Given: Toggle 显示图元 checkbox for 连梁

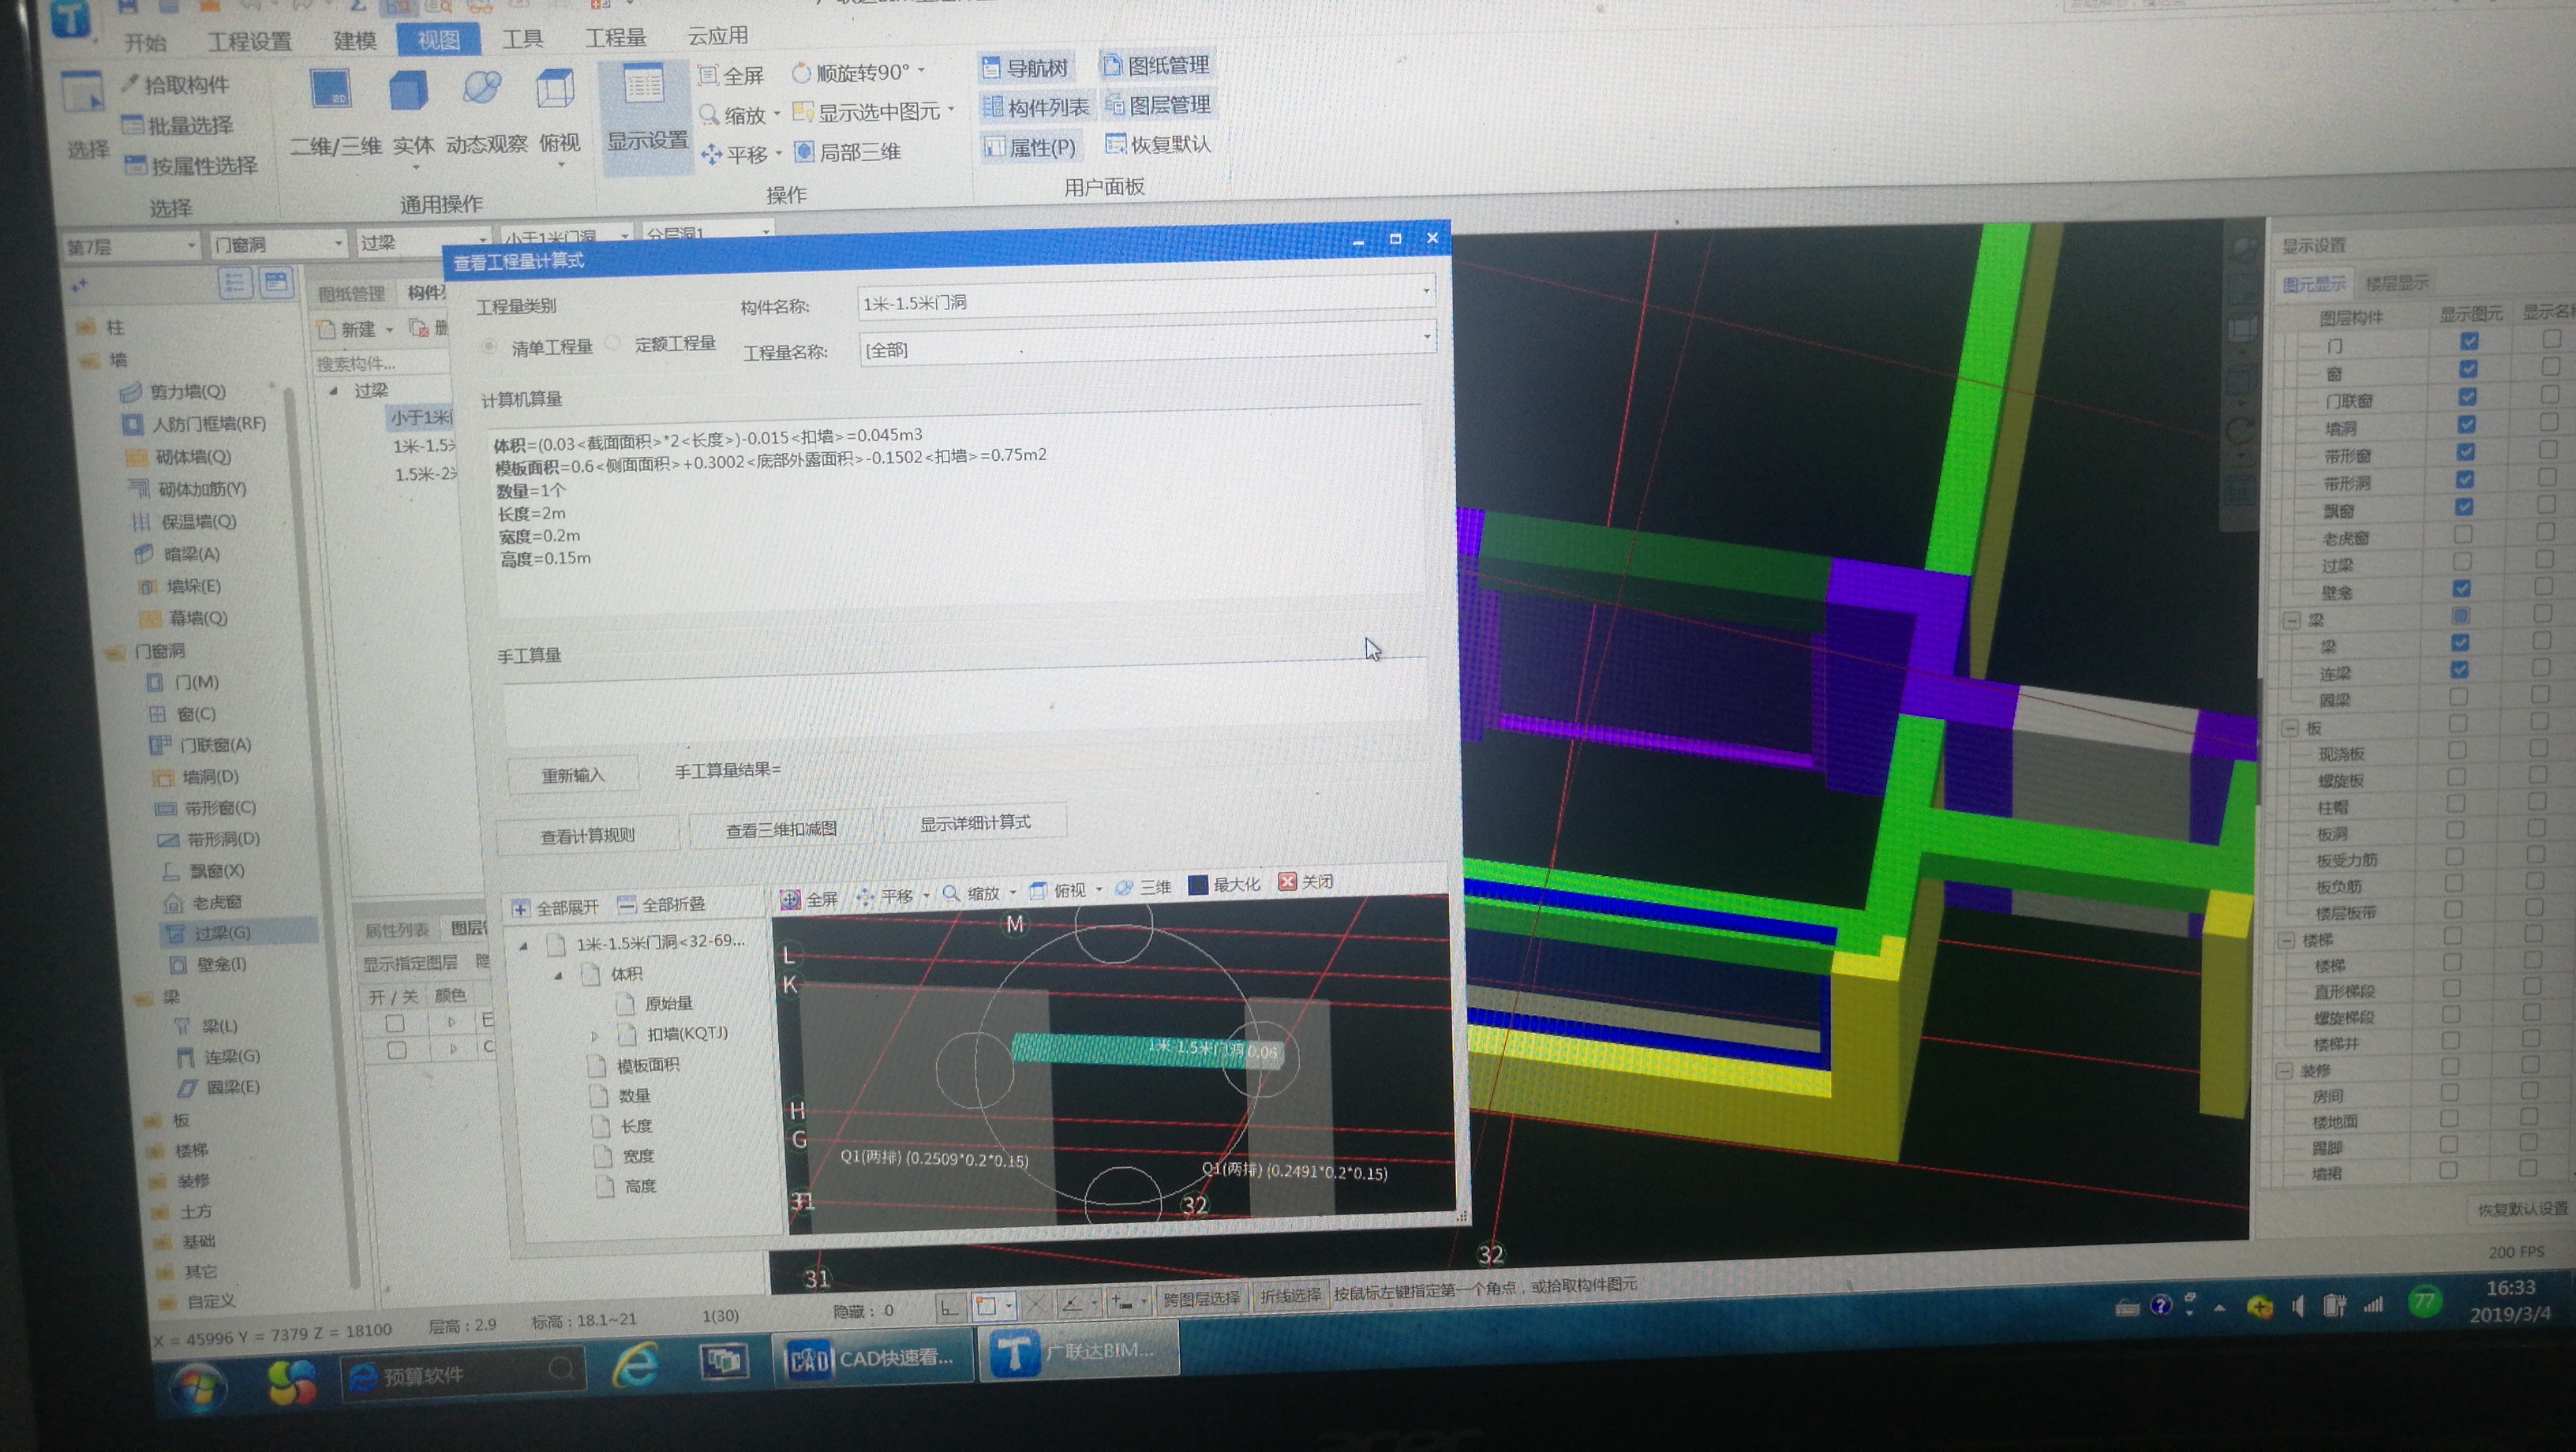Looking at the screenshot, I should (2459, 669).
